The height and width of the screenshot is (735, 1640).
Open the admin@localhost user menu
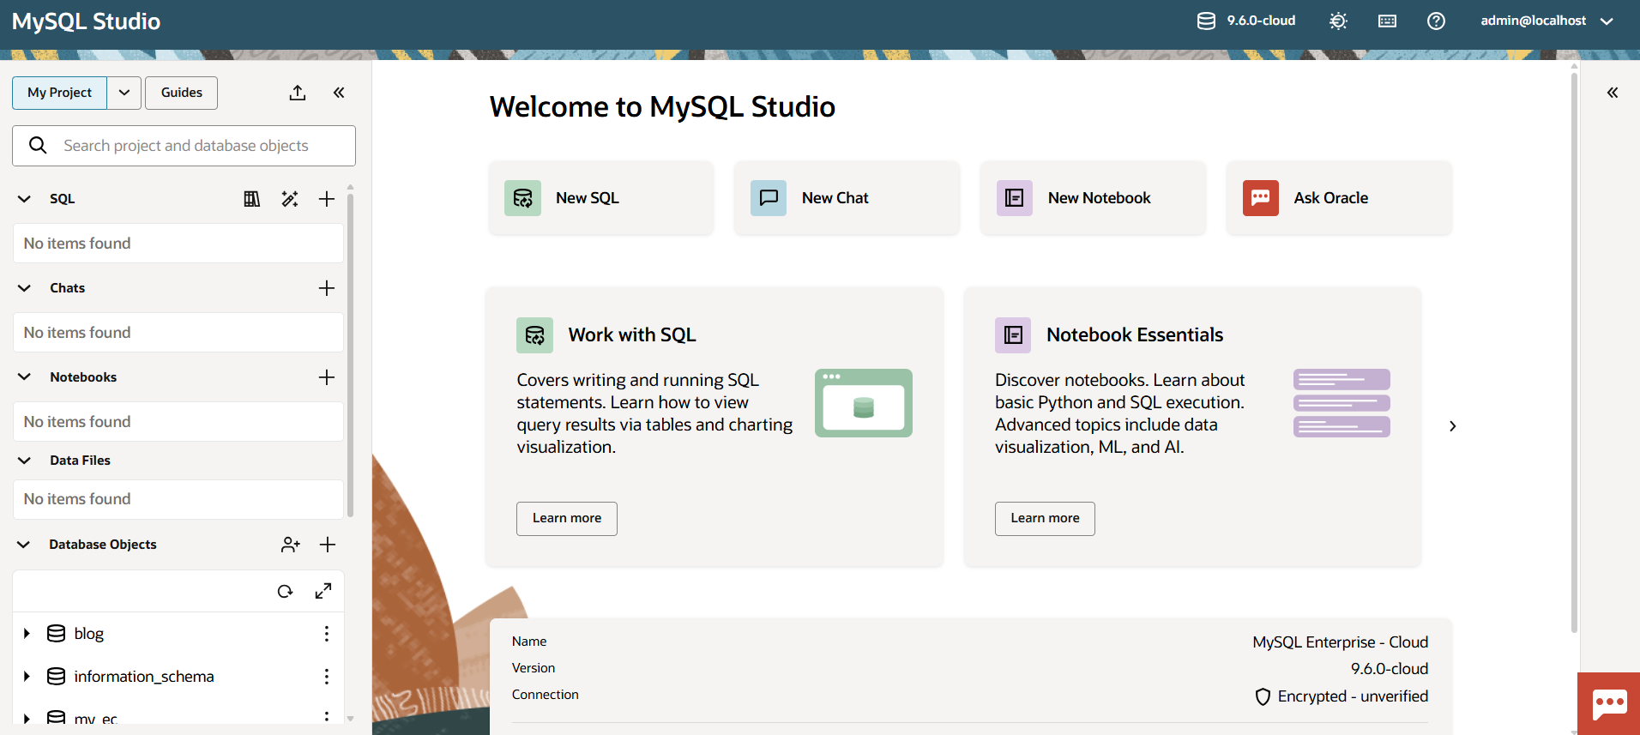tap(1547, 21)
